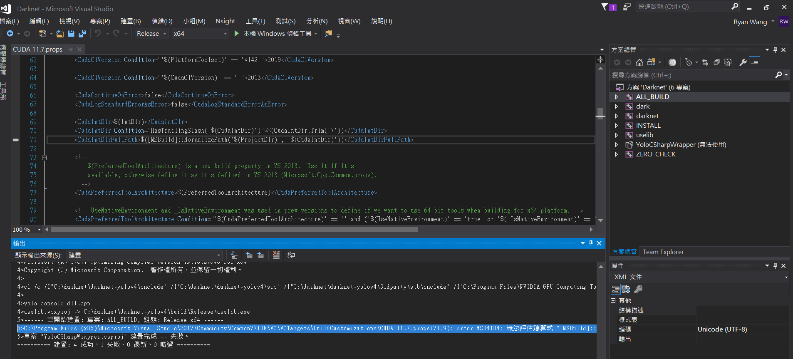Screen dimensions: 793x359
Task: Click Sync with Active Document icon
Action: [x=705, y=62]
